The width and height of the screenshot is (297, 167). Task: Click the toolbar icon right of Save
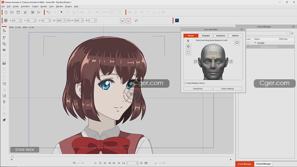[25, 12]
